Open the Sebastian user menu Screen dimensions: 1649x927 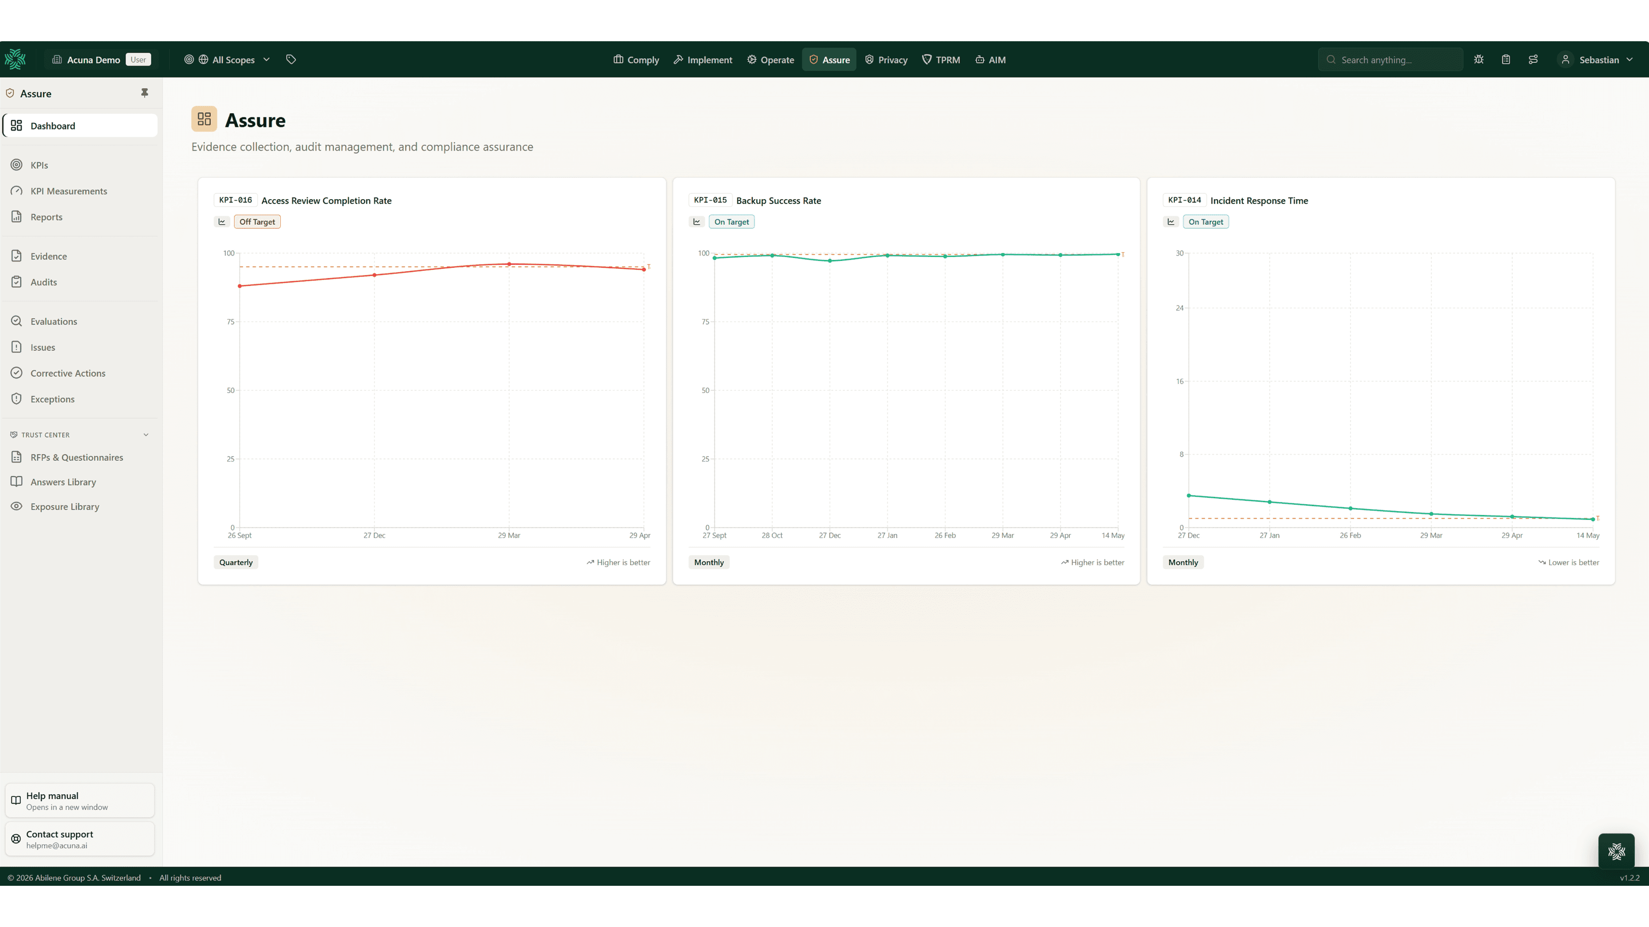(x=1596, y=59)
